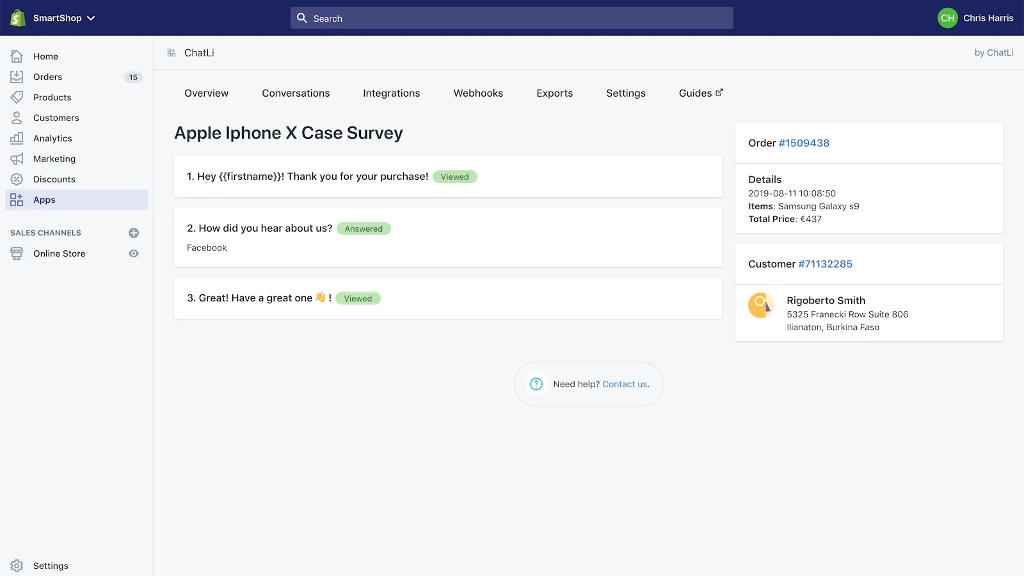1024x576 pixels.
Task: Open Settings at sidebar bottom
Action: 51,566
